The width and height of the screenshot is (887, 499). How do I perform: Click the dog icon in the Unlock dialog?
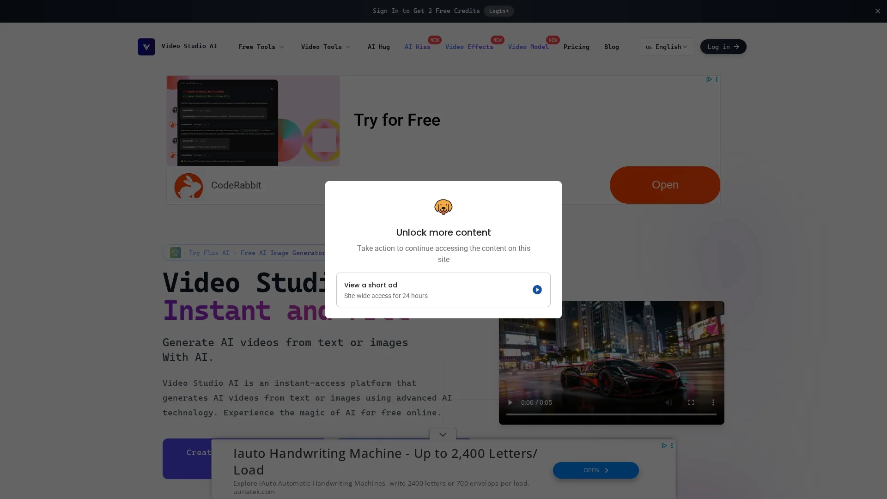pos(443,207)
